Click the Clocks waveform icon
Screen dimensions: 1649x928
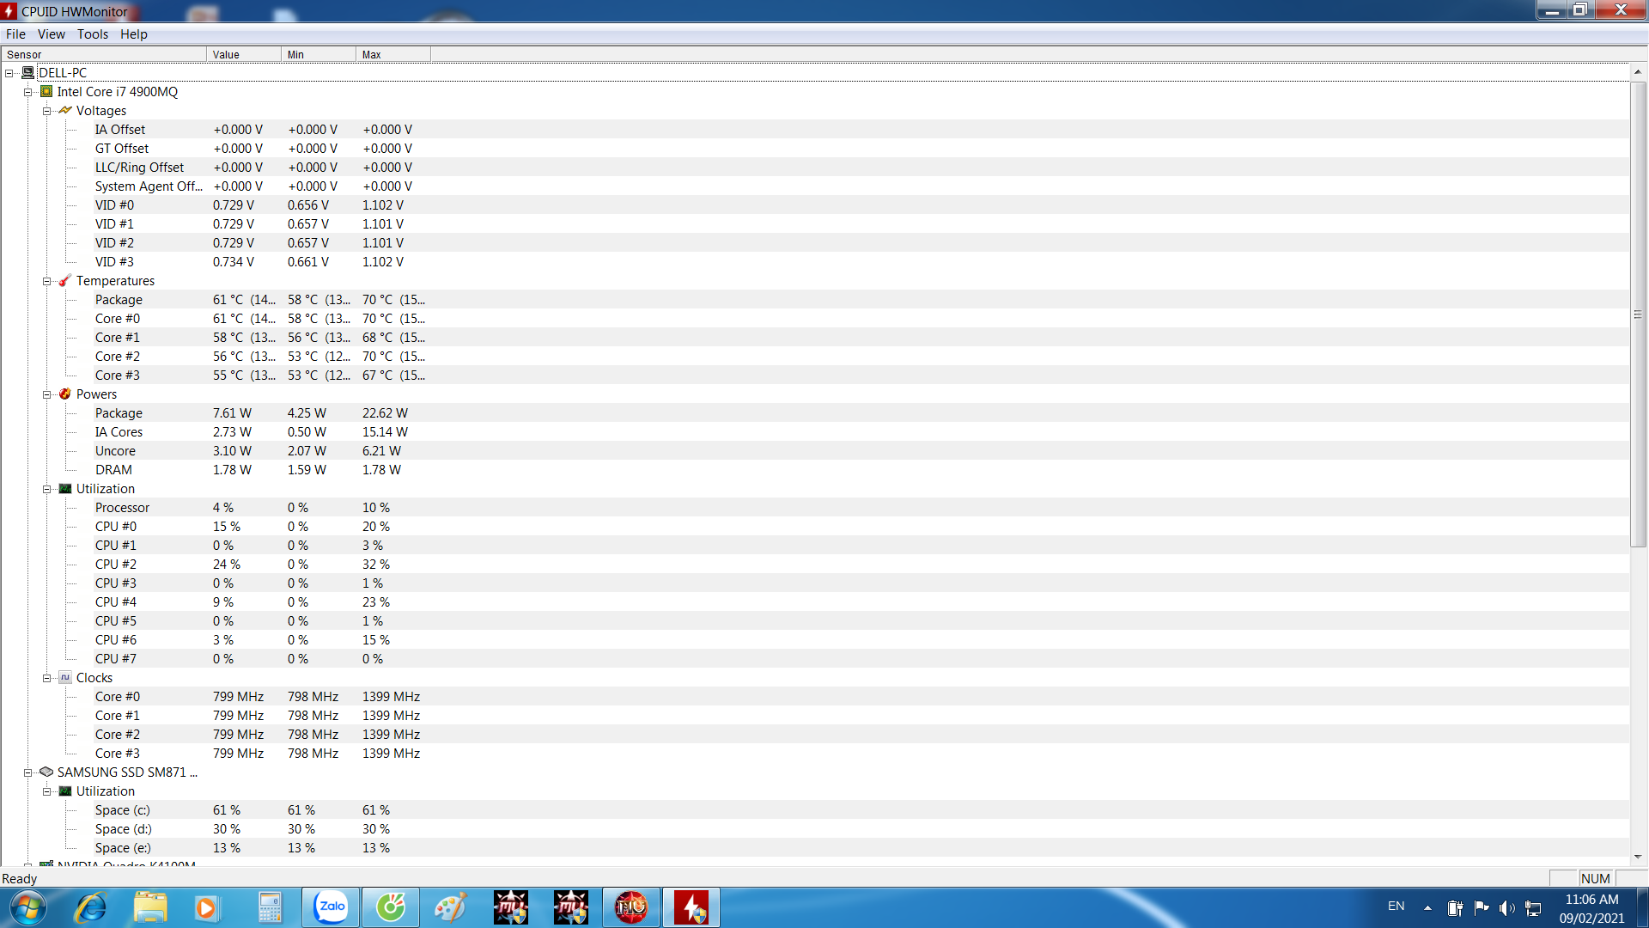pyautogui.click(x=65, y=678)
